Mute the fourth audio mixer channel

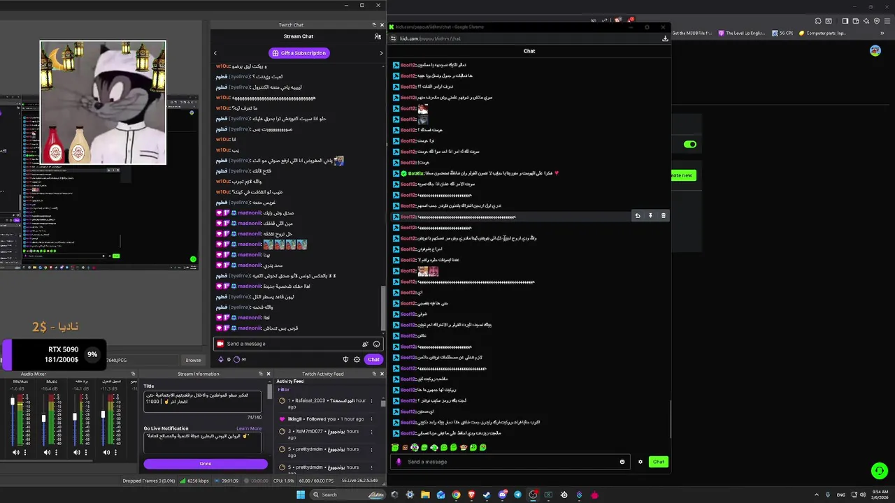point(107,452)
